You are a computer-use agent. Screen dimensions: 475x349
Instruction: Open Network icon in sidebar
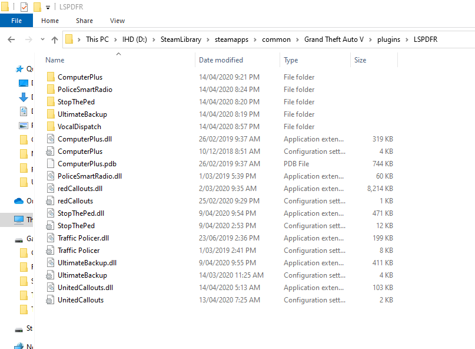[x=19, y=346]
